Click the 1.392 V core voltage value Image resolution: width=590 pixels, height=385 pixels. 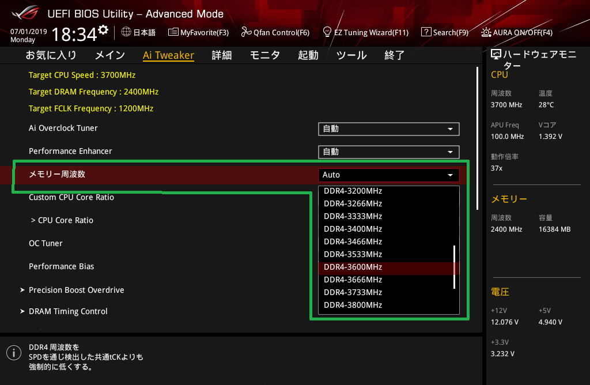tap(550, 137)
